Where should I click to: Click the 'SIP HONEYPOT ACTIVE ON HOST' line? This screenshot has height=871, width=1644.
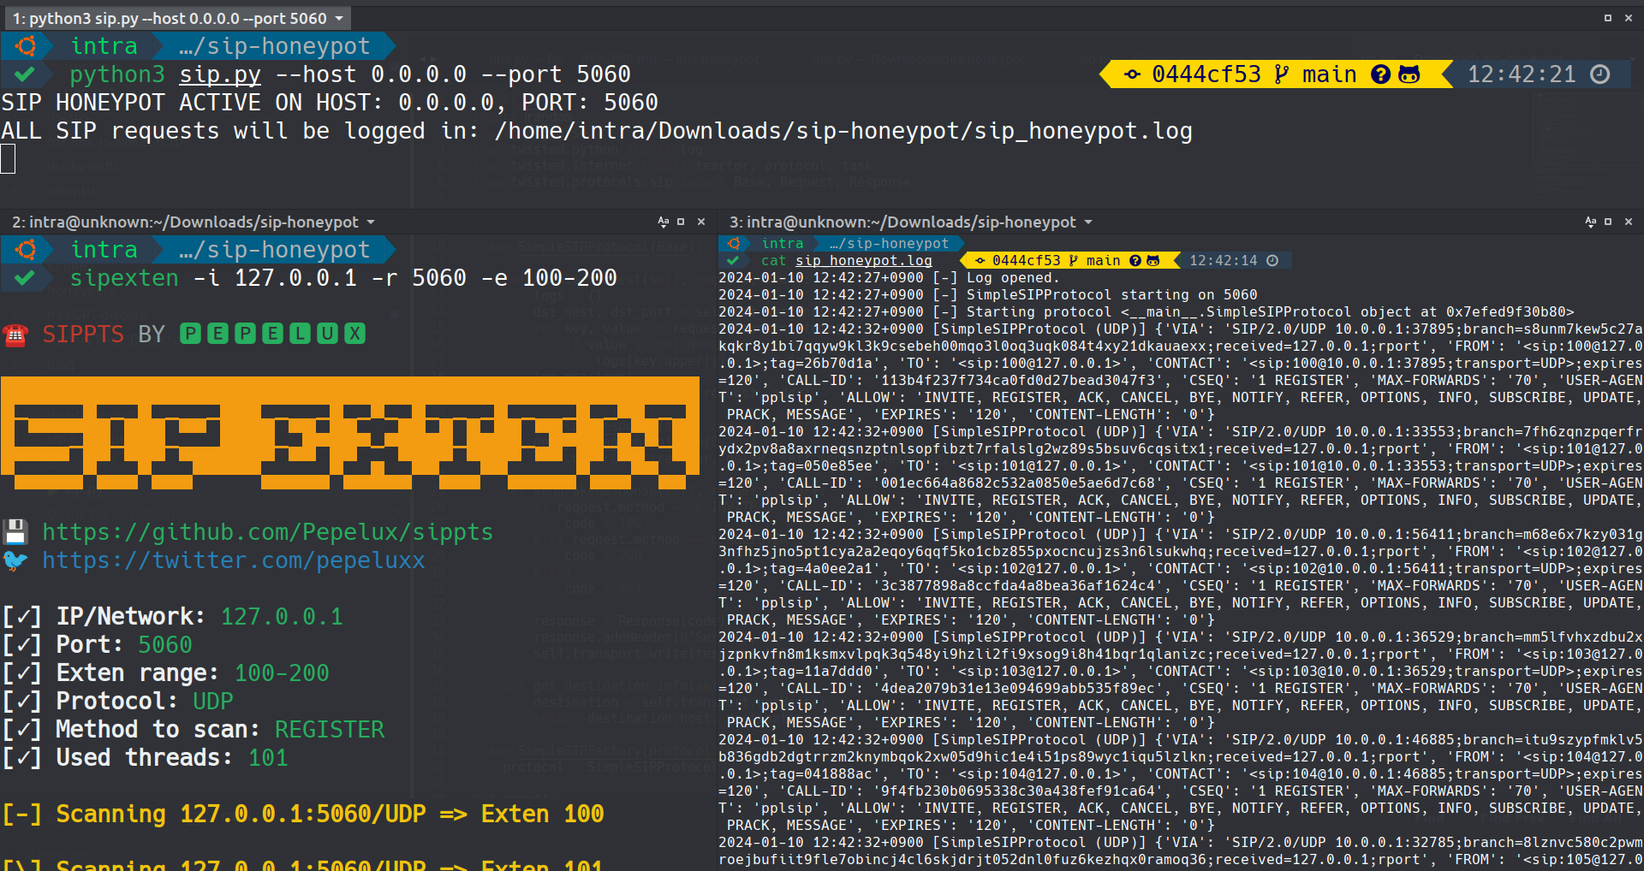point(330,104)
